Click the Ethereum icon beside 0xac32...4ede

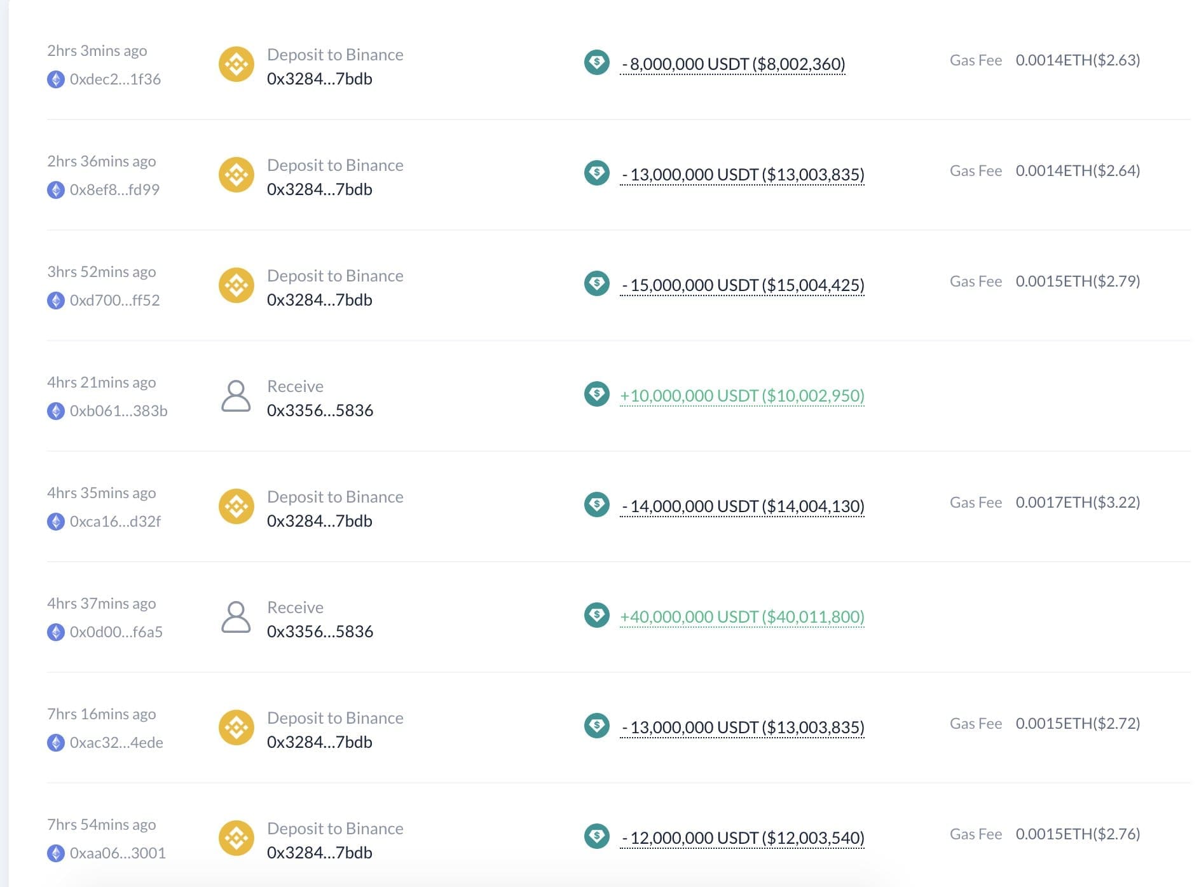click(x=56, y=743)
